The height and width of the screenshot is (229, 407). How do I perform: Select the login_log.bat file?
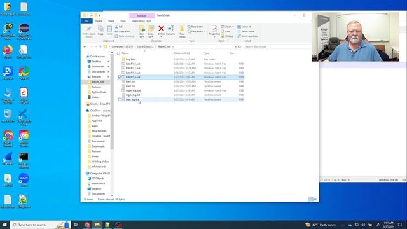[x=133, y=90]
